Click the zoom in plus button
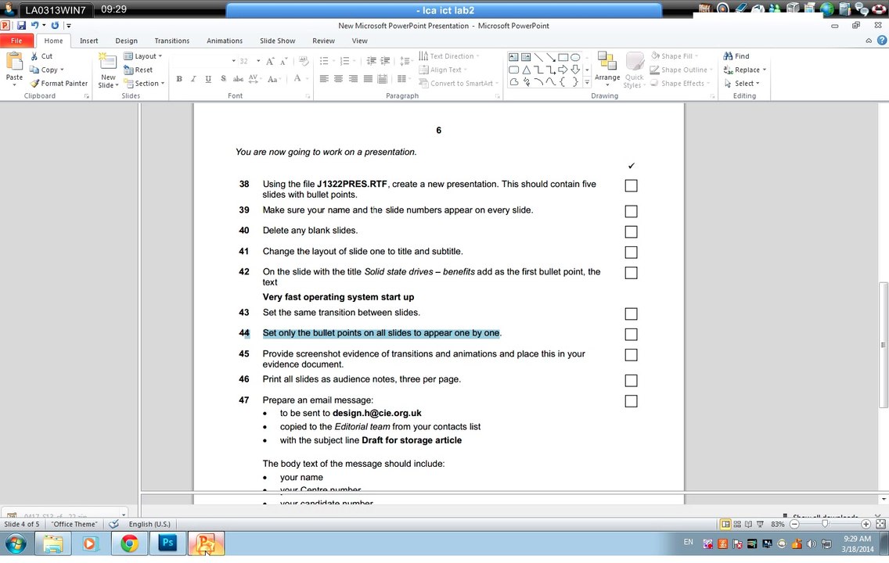Screen dimensions: 889x563 pos(866,525)
